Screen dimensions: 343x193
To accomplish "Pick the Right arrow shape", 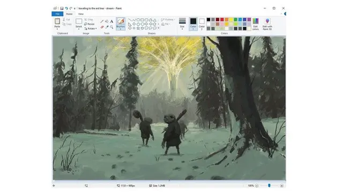I will [146, 24].
